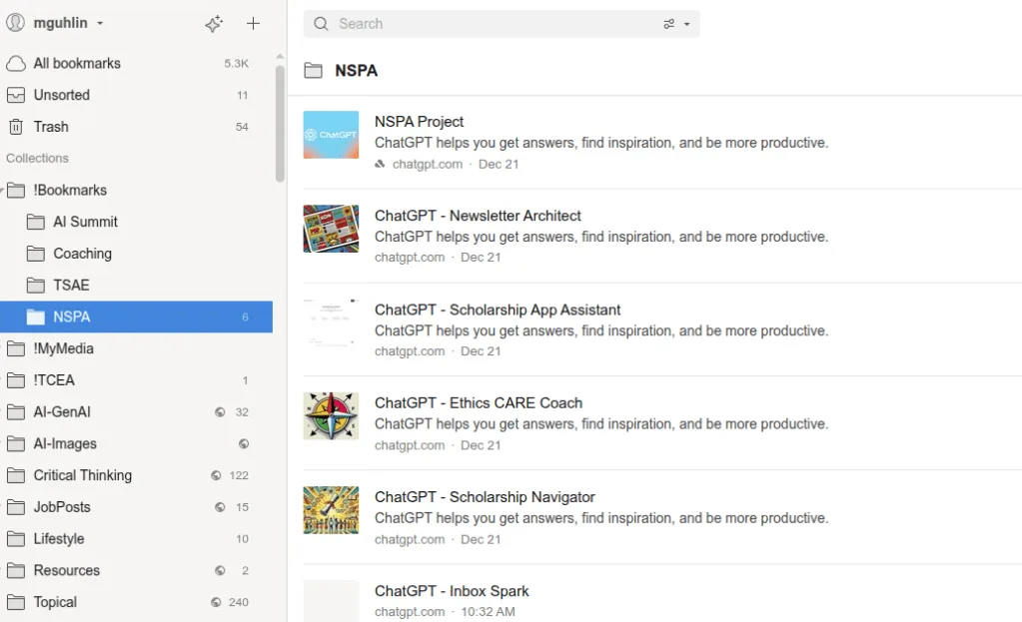Open ChatGPT - Newsletter Architect bookmark

point(478,216)
